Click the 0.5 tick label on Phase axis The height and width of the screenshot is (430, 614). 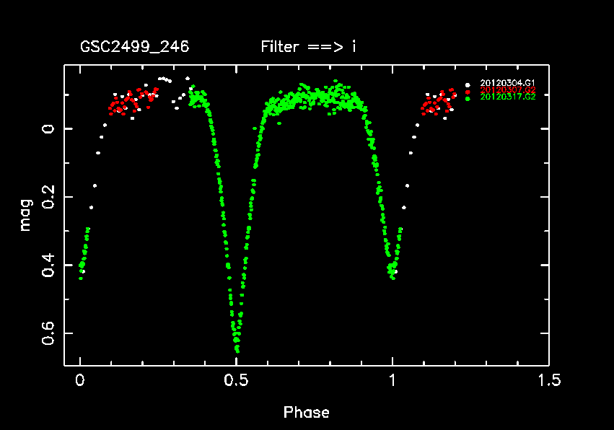point(236,380)
